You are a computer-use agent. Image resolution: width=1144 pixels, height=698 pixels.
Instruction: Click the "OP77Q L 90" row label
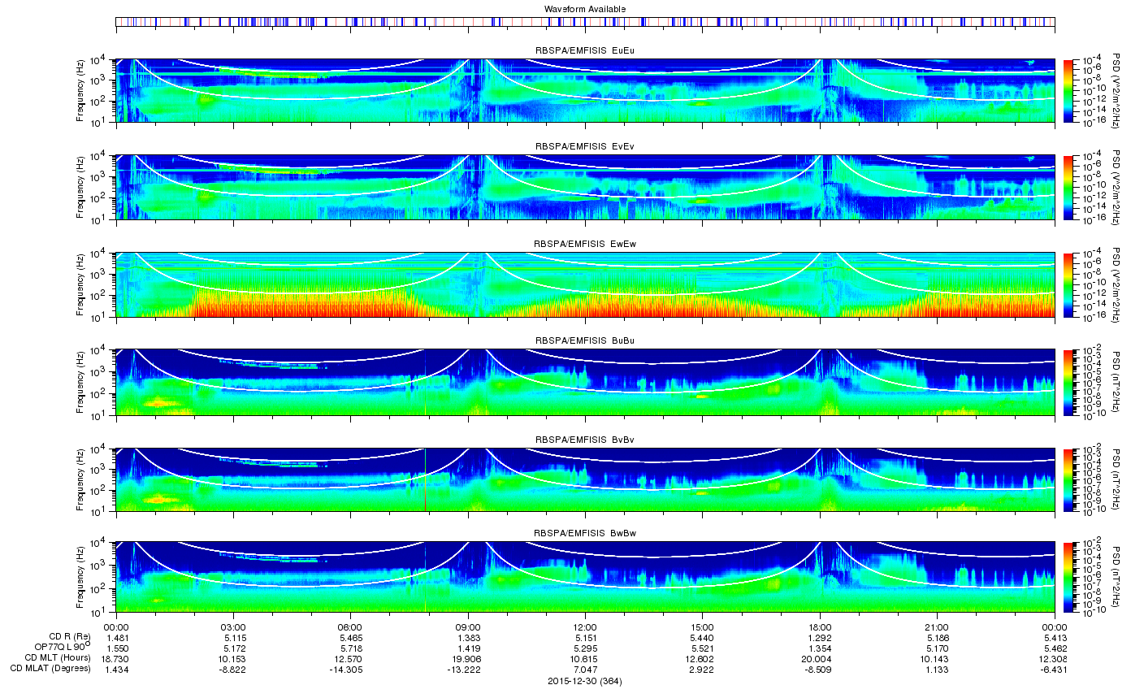coord(63,647)
